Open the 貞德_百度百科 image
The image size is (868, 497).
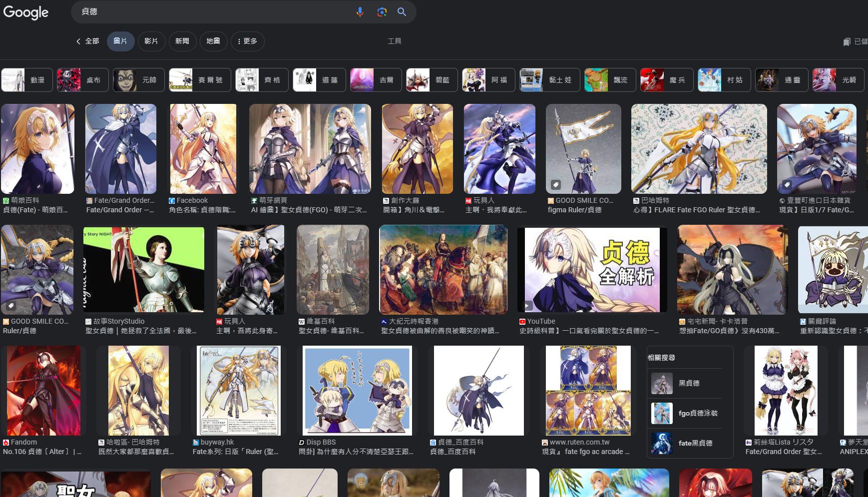click(x=479, y=391)
